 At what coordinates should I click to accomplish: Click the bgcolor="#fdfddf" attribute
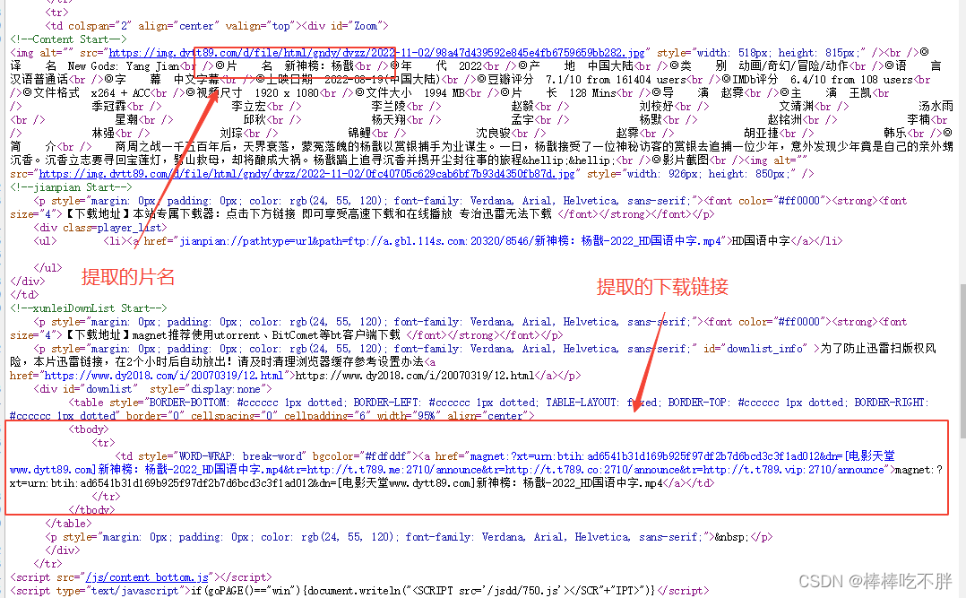(360, 456)
